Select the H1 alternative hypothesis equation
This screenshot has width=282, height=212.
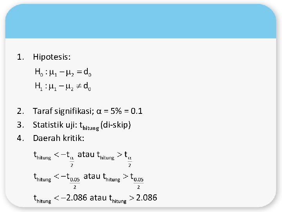[x=63, y=86]
